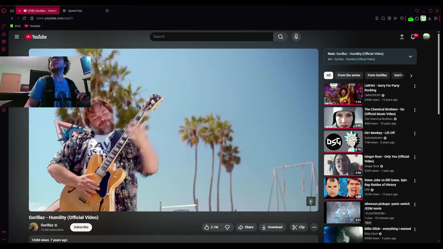
Task: Search with your voice microphone
Action: [x=296, y=37]
